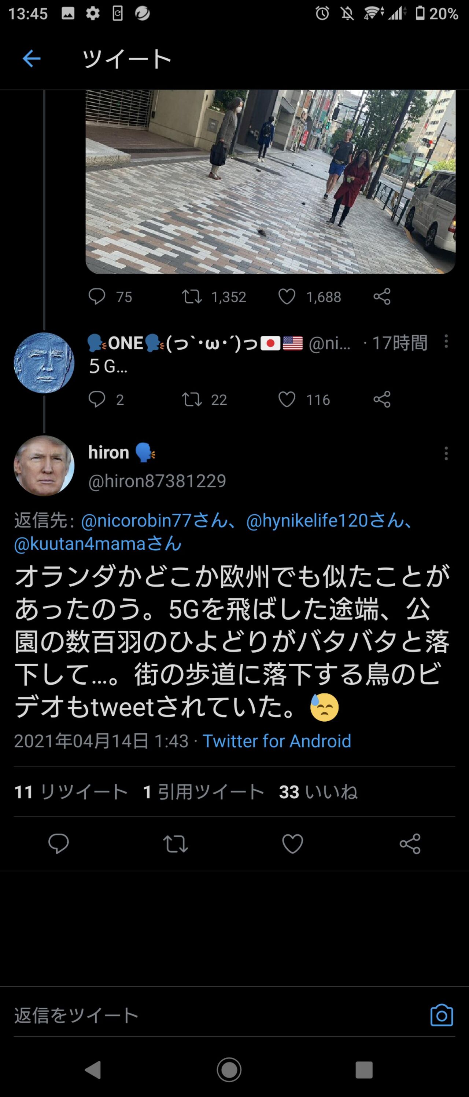View the 33 いいね list

(x=318, y=792)
